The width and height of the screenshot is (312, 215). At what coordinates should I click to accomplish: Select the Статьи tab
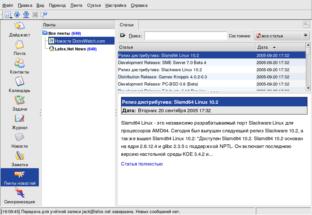click(x=128, y=25)
